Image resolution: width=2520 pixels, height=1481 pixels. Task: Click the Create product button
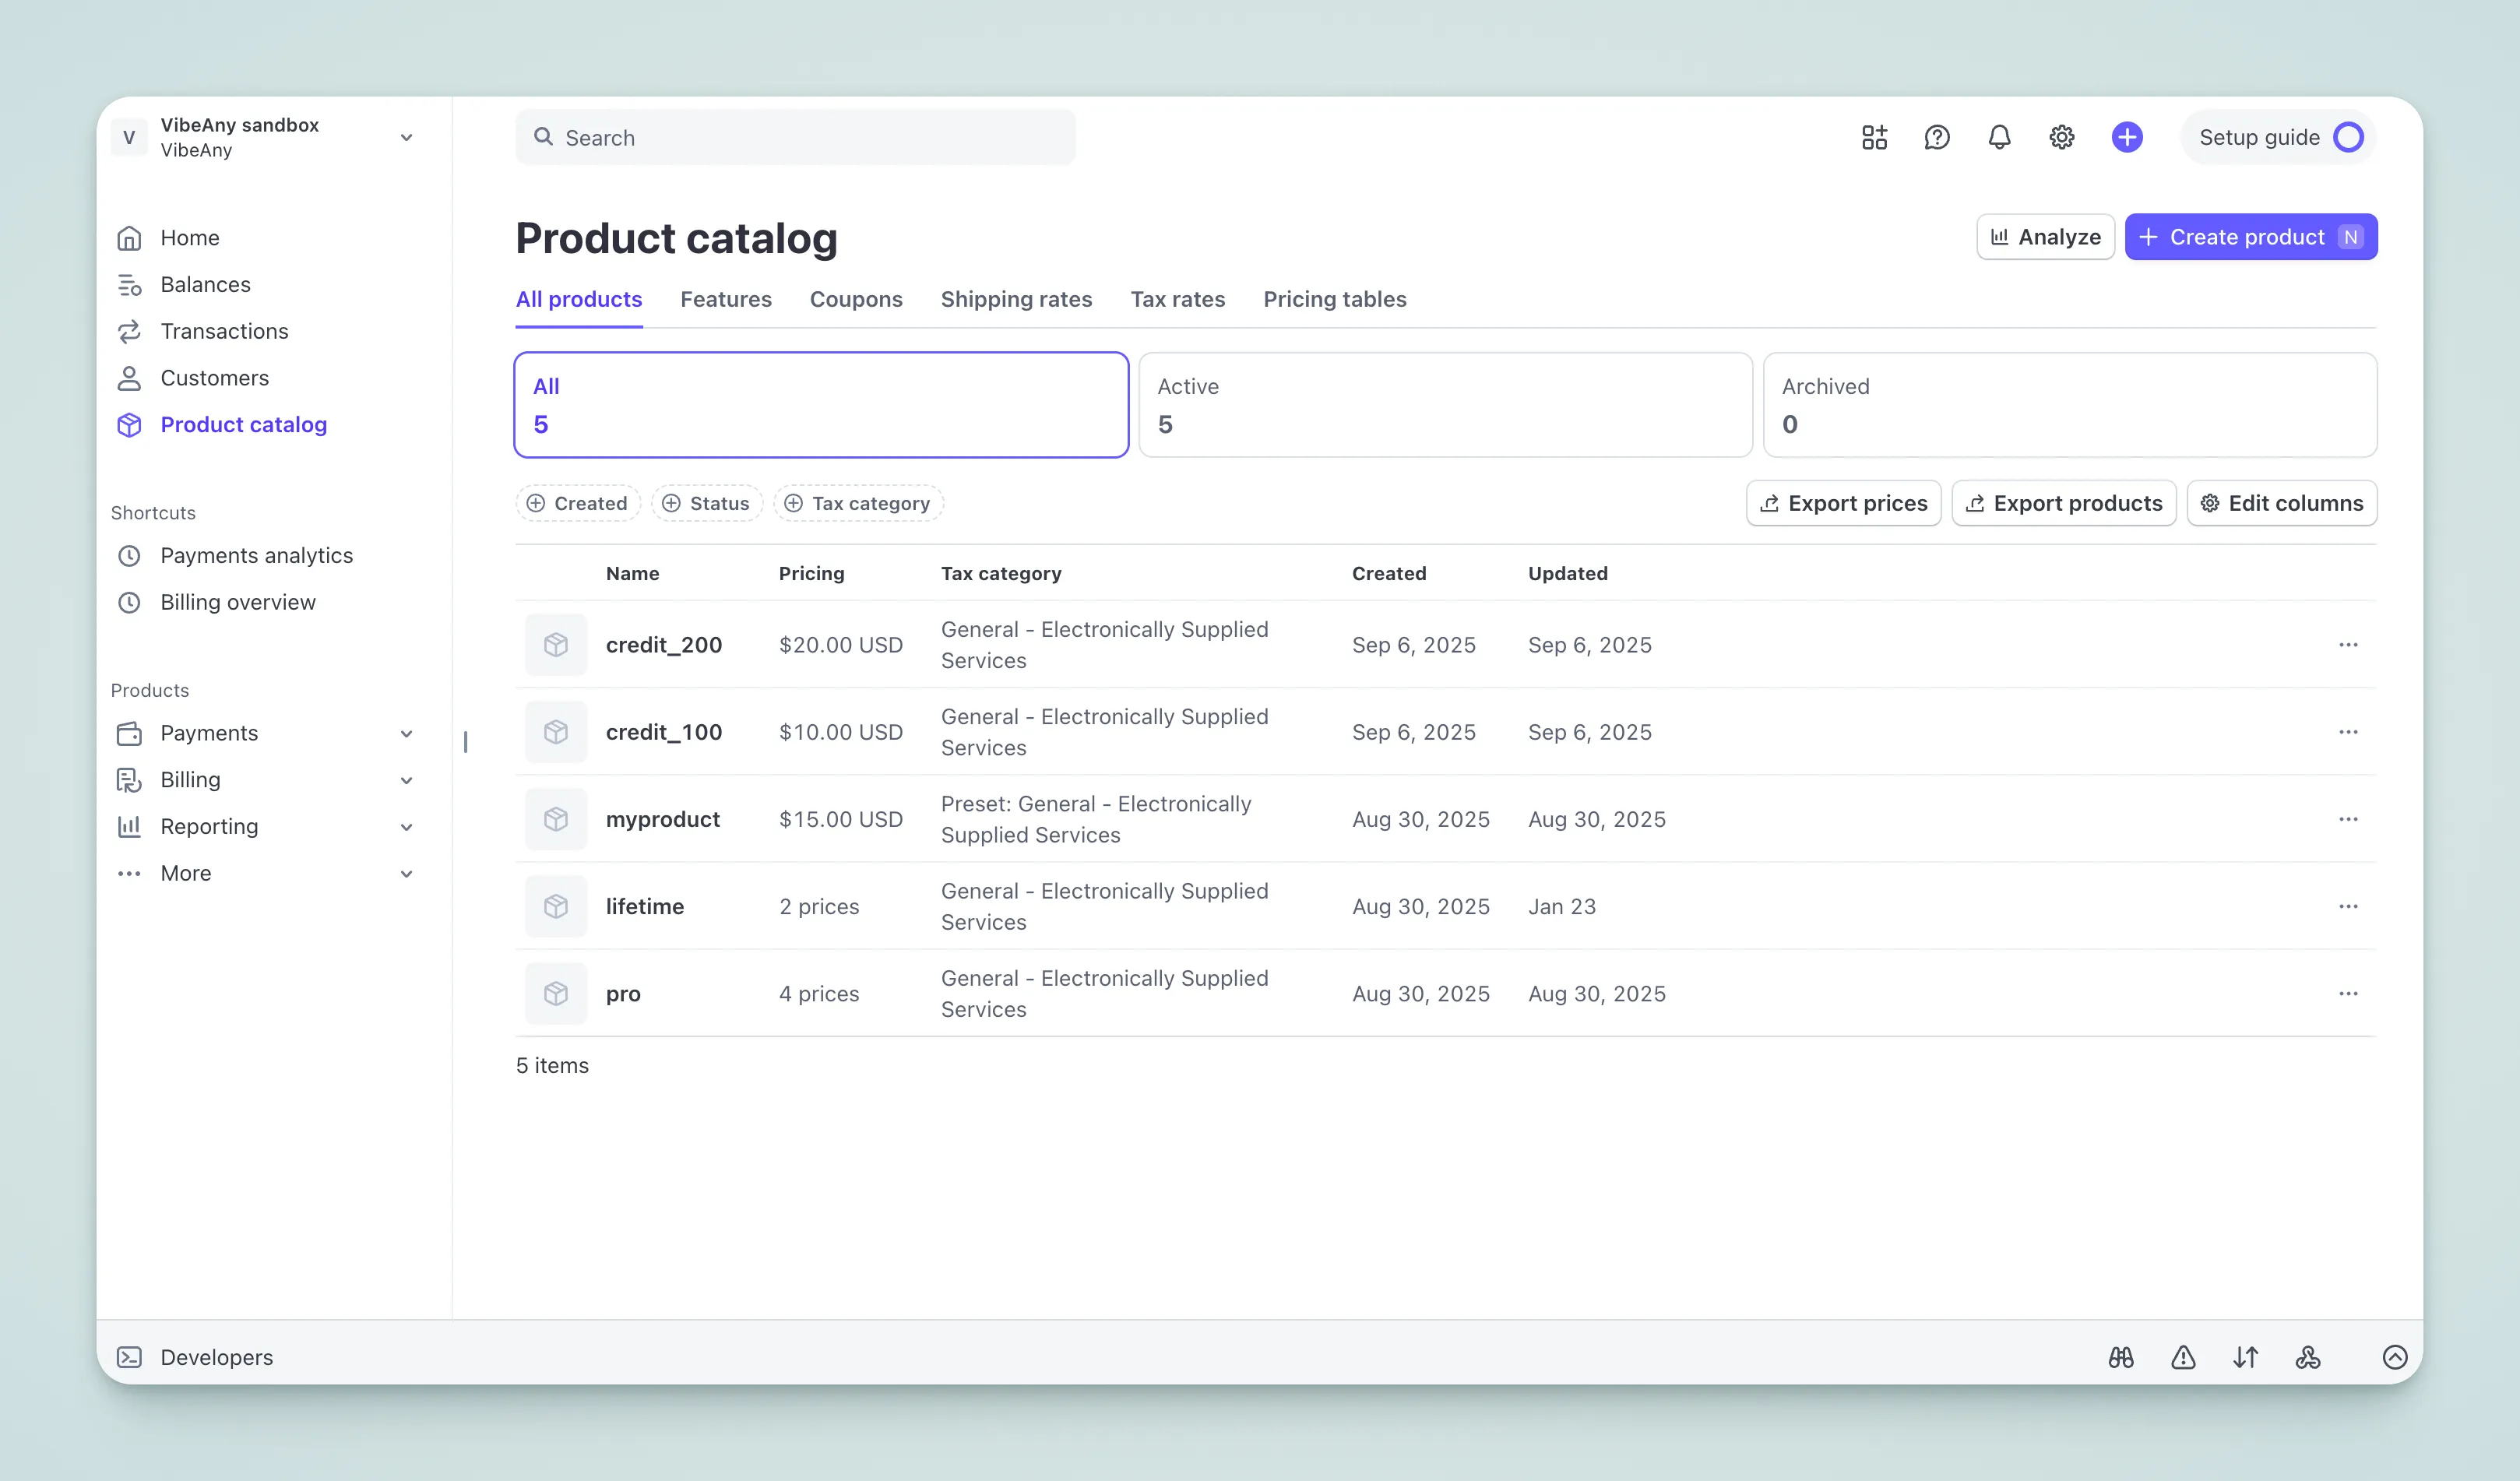[x=2250, y=236]
